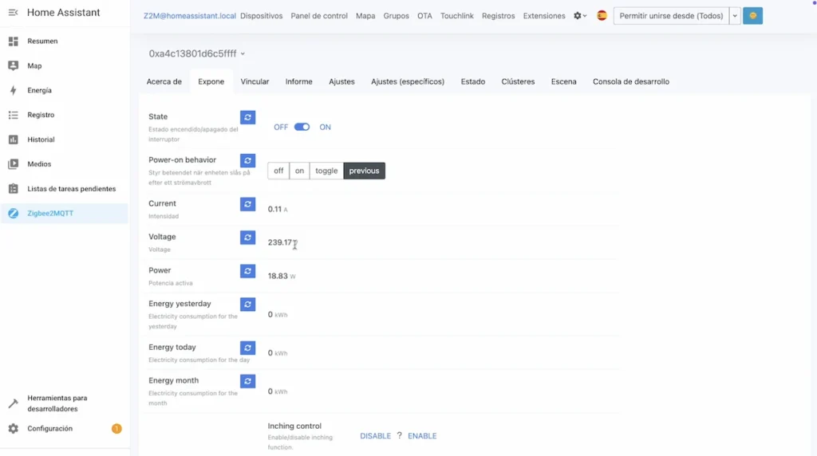Set power-on behavior to previous

[x=364, y=171]
